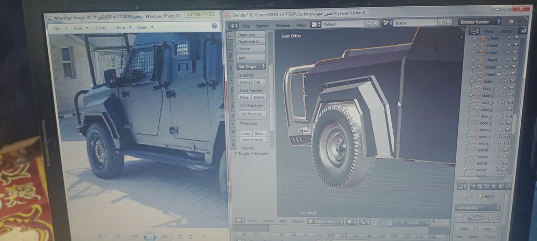Open Blender's Info editor type selector icon
The image size is (537, 241).
(233, 25)
